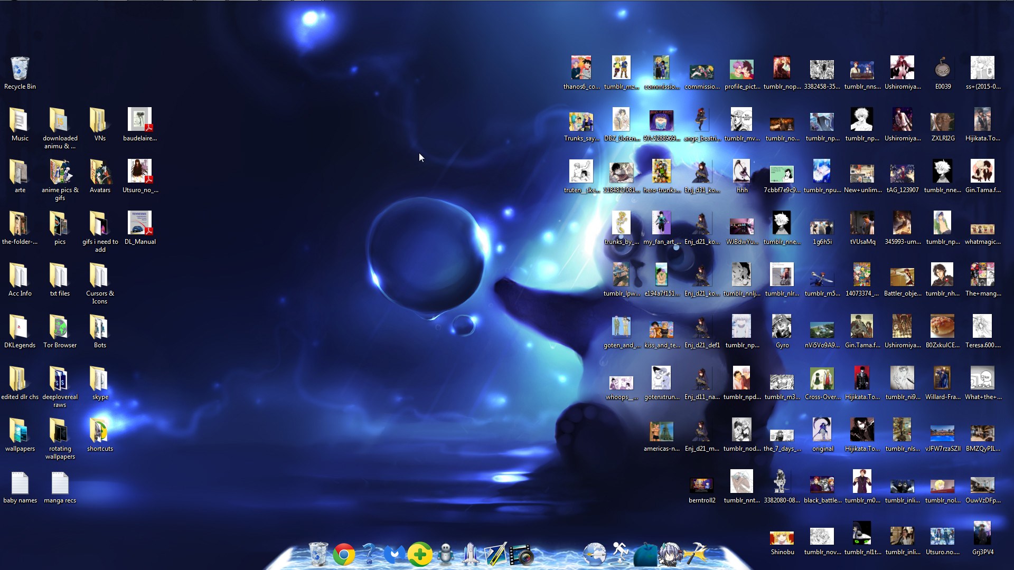
Task: Open the 'gifs i need to add' folder
Action: (100, 232)
